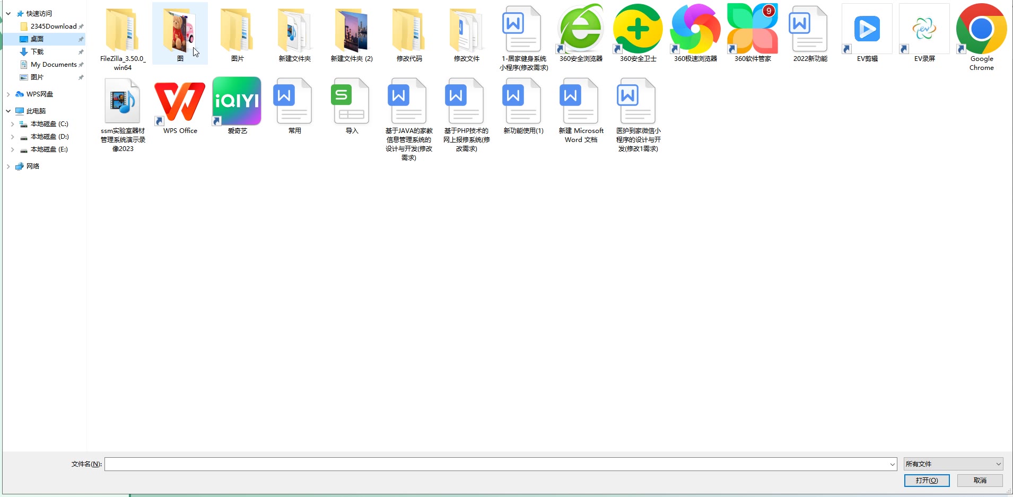Select the 基于JAVA的家教信息管理系统 document

click(x=409, y=119)
